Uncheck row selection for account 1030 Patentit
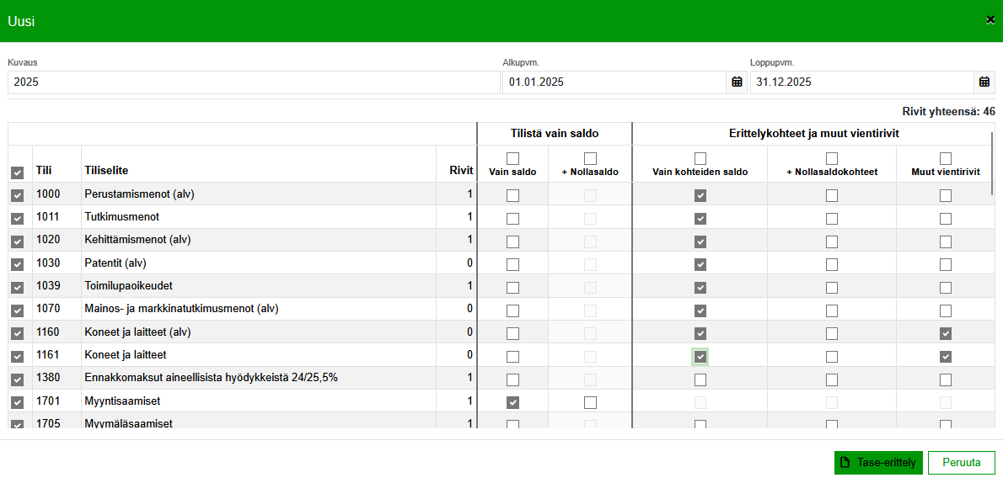 [17, 264]
